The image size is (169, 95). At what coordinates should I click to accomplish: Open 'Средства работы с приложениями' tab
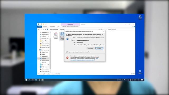point(70,27)
